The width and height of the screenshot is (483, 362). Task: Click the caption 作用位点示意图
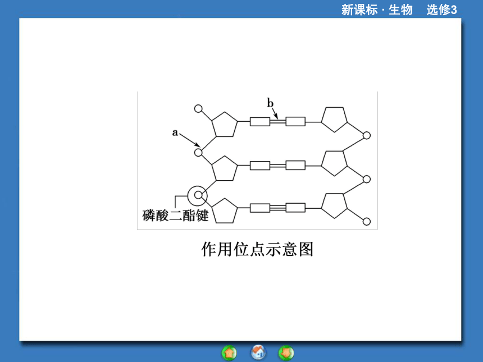pyautogui.click(x=257, y=249)
